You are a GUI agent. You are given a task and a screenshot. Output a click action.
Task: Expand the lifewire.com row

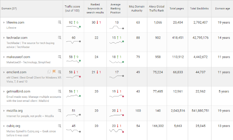pos(4,23)
